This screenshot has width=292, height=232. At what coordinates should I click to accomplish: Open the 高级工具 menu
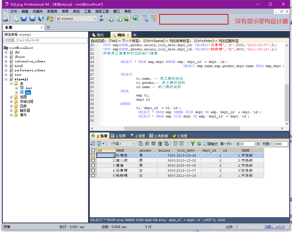102,11
